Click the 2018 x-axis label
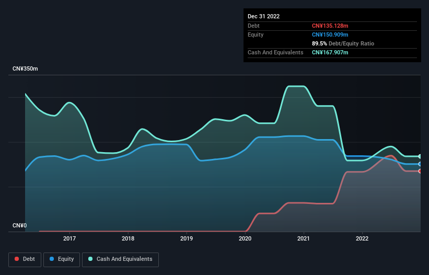 pos(128,238)
